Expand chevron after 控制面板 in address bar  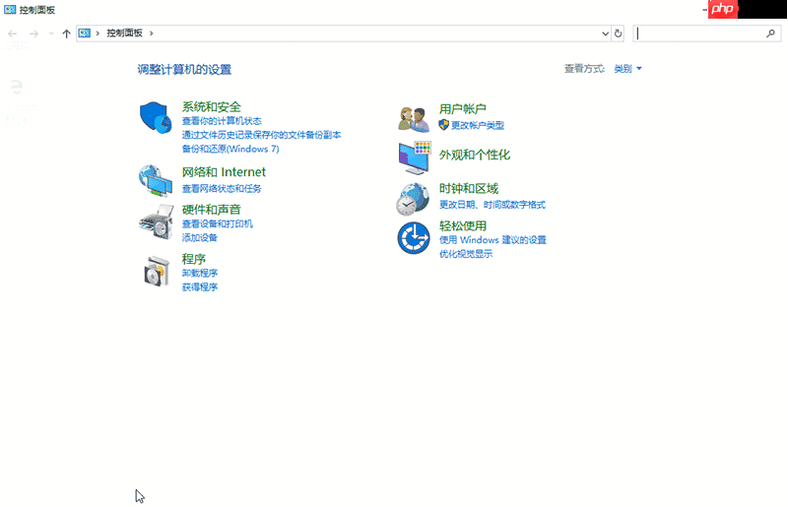click(x=152, y=33)
